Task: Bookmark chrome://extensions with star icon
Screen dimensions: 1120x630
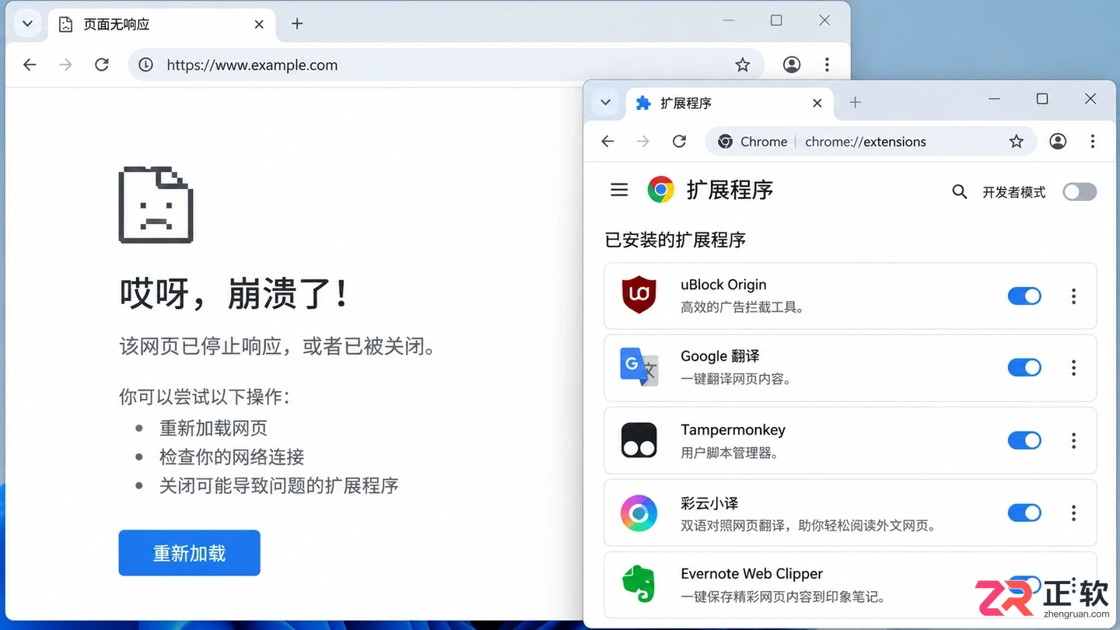Action: [x=1016, y=142]
